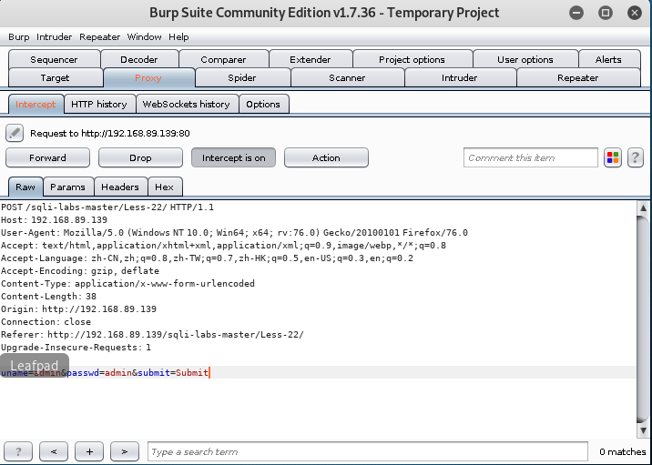Open the Intruder menu
Screen dimensions: 652x465
54,37
